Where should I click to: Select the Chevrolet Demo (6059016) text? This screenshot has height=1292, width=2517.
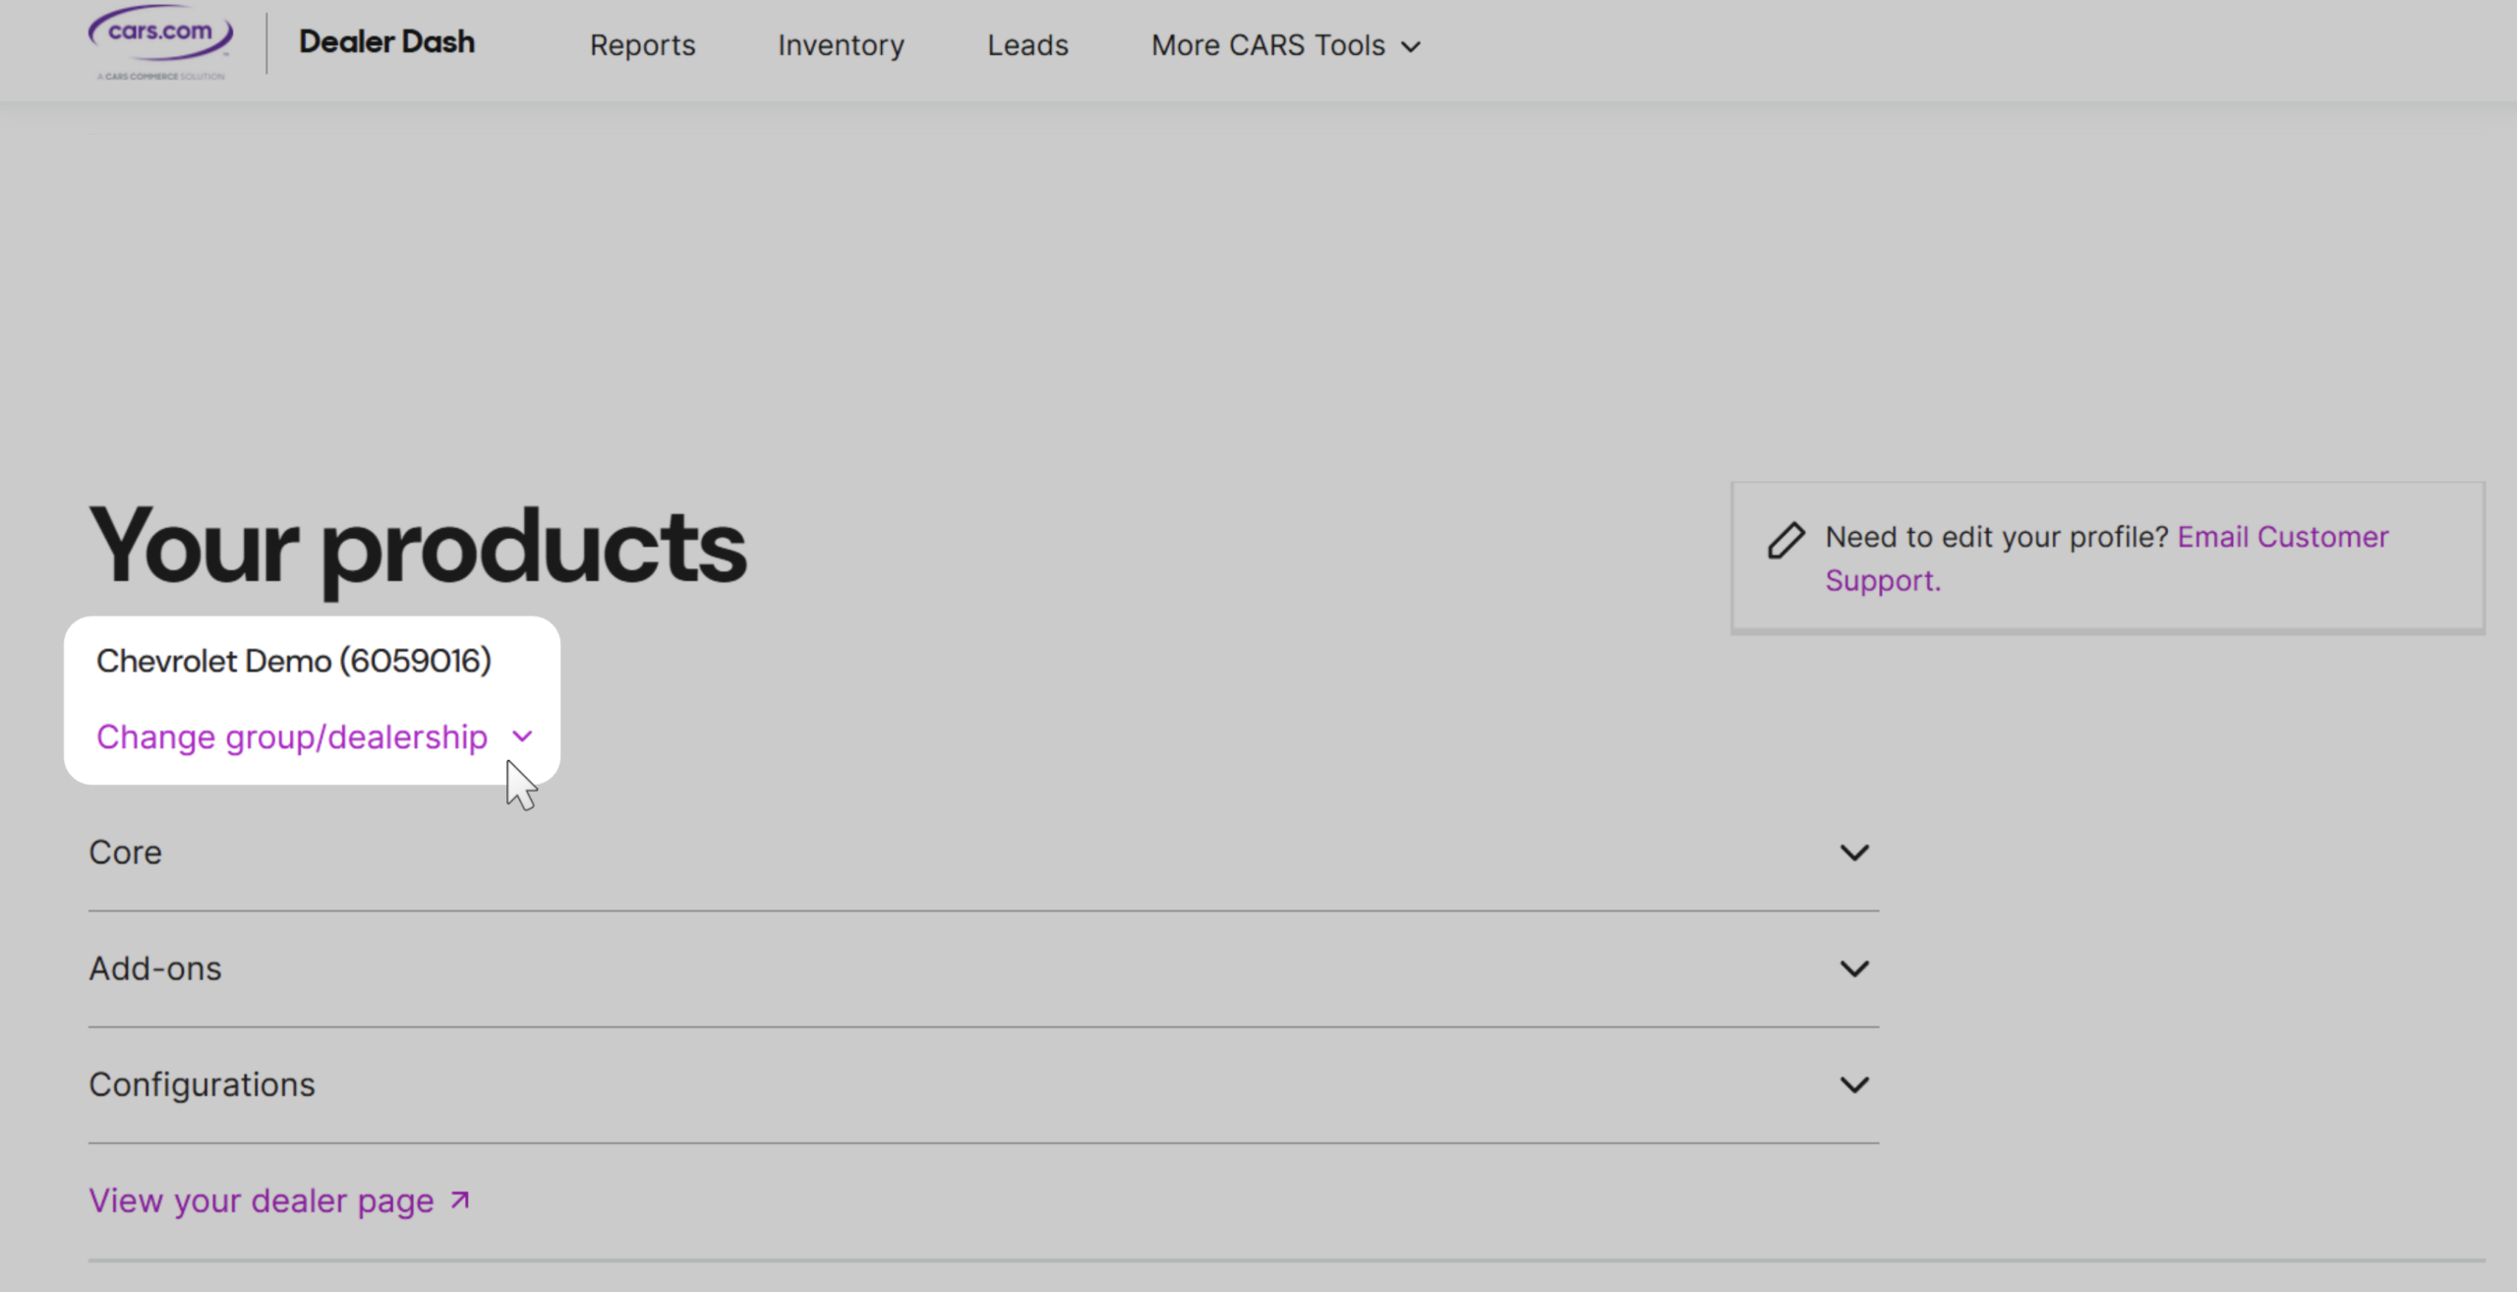294,661
